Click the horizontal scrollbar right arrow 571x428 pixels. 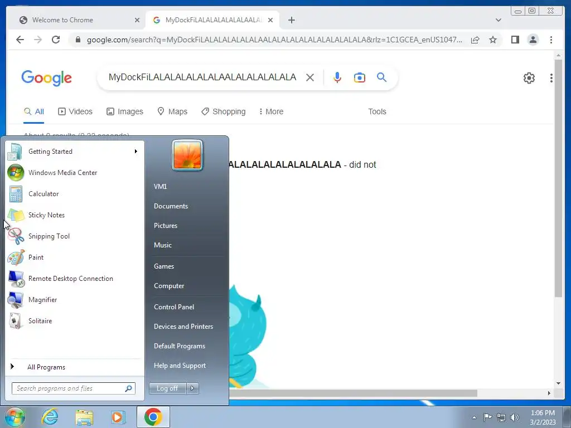click(549, 393)
